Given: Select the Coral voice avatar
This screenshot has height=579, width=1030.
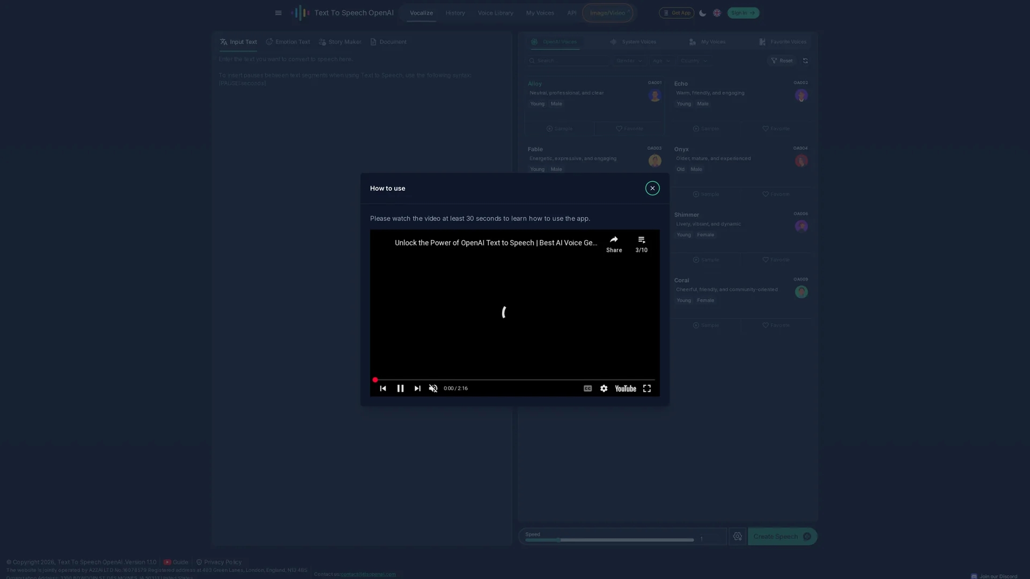Looking at the screenshot, I should 801,292.
